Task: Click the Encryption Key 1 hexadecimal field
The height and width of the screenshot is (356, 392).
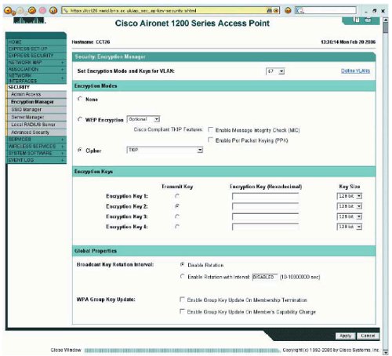Action: point(265,196)
